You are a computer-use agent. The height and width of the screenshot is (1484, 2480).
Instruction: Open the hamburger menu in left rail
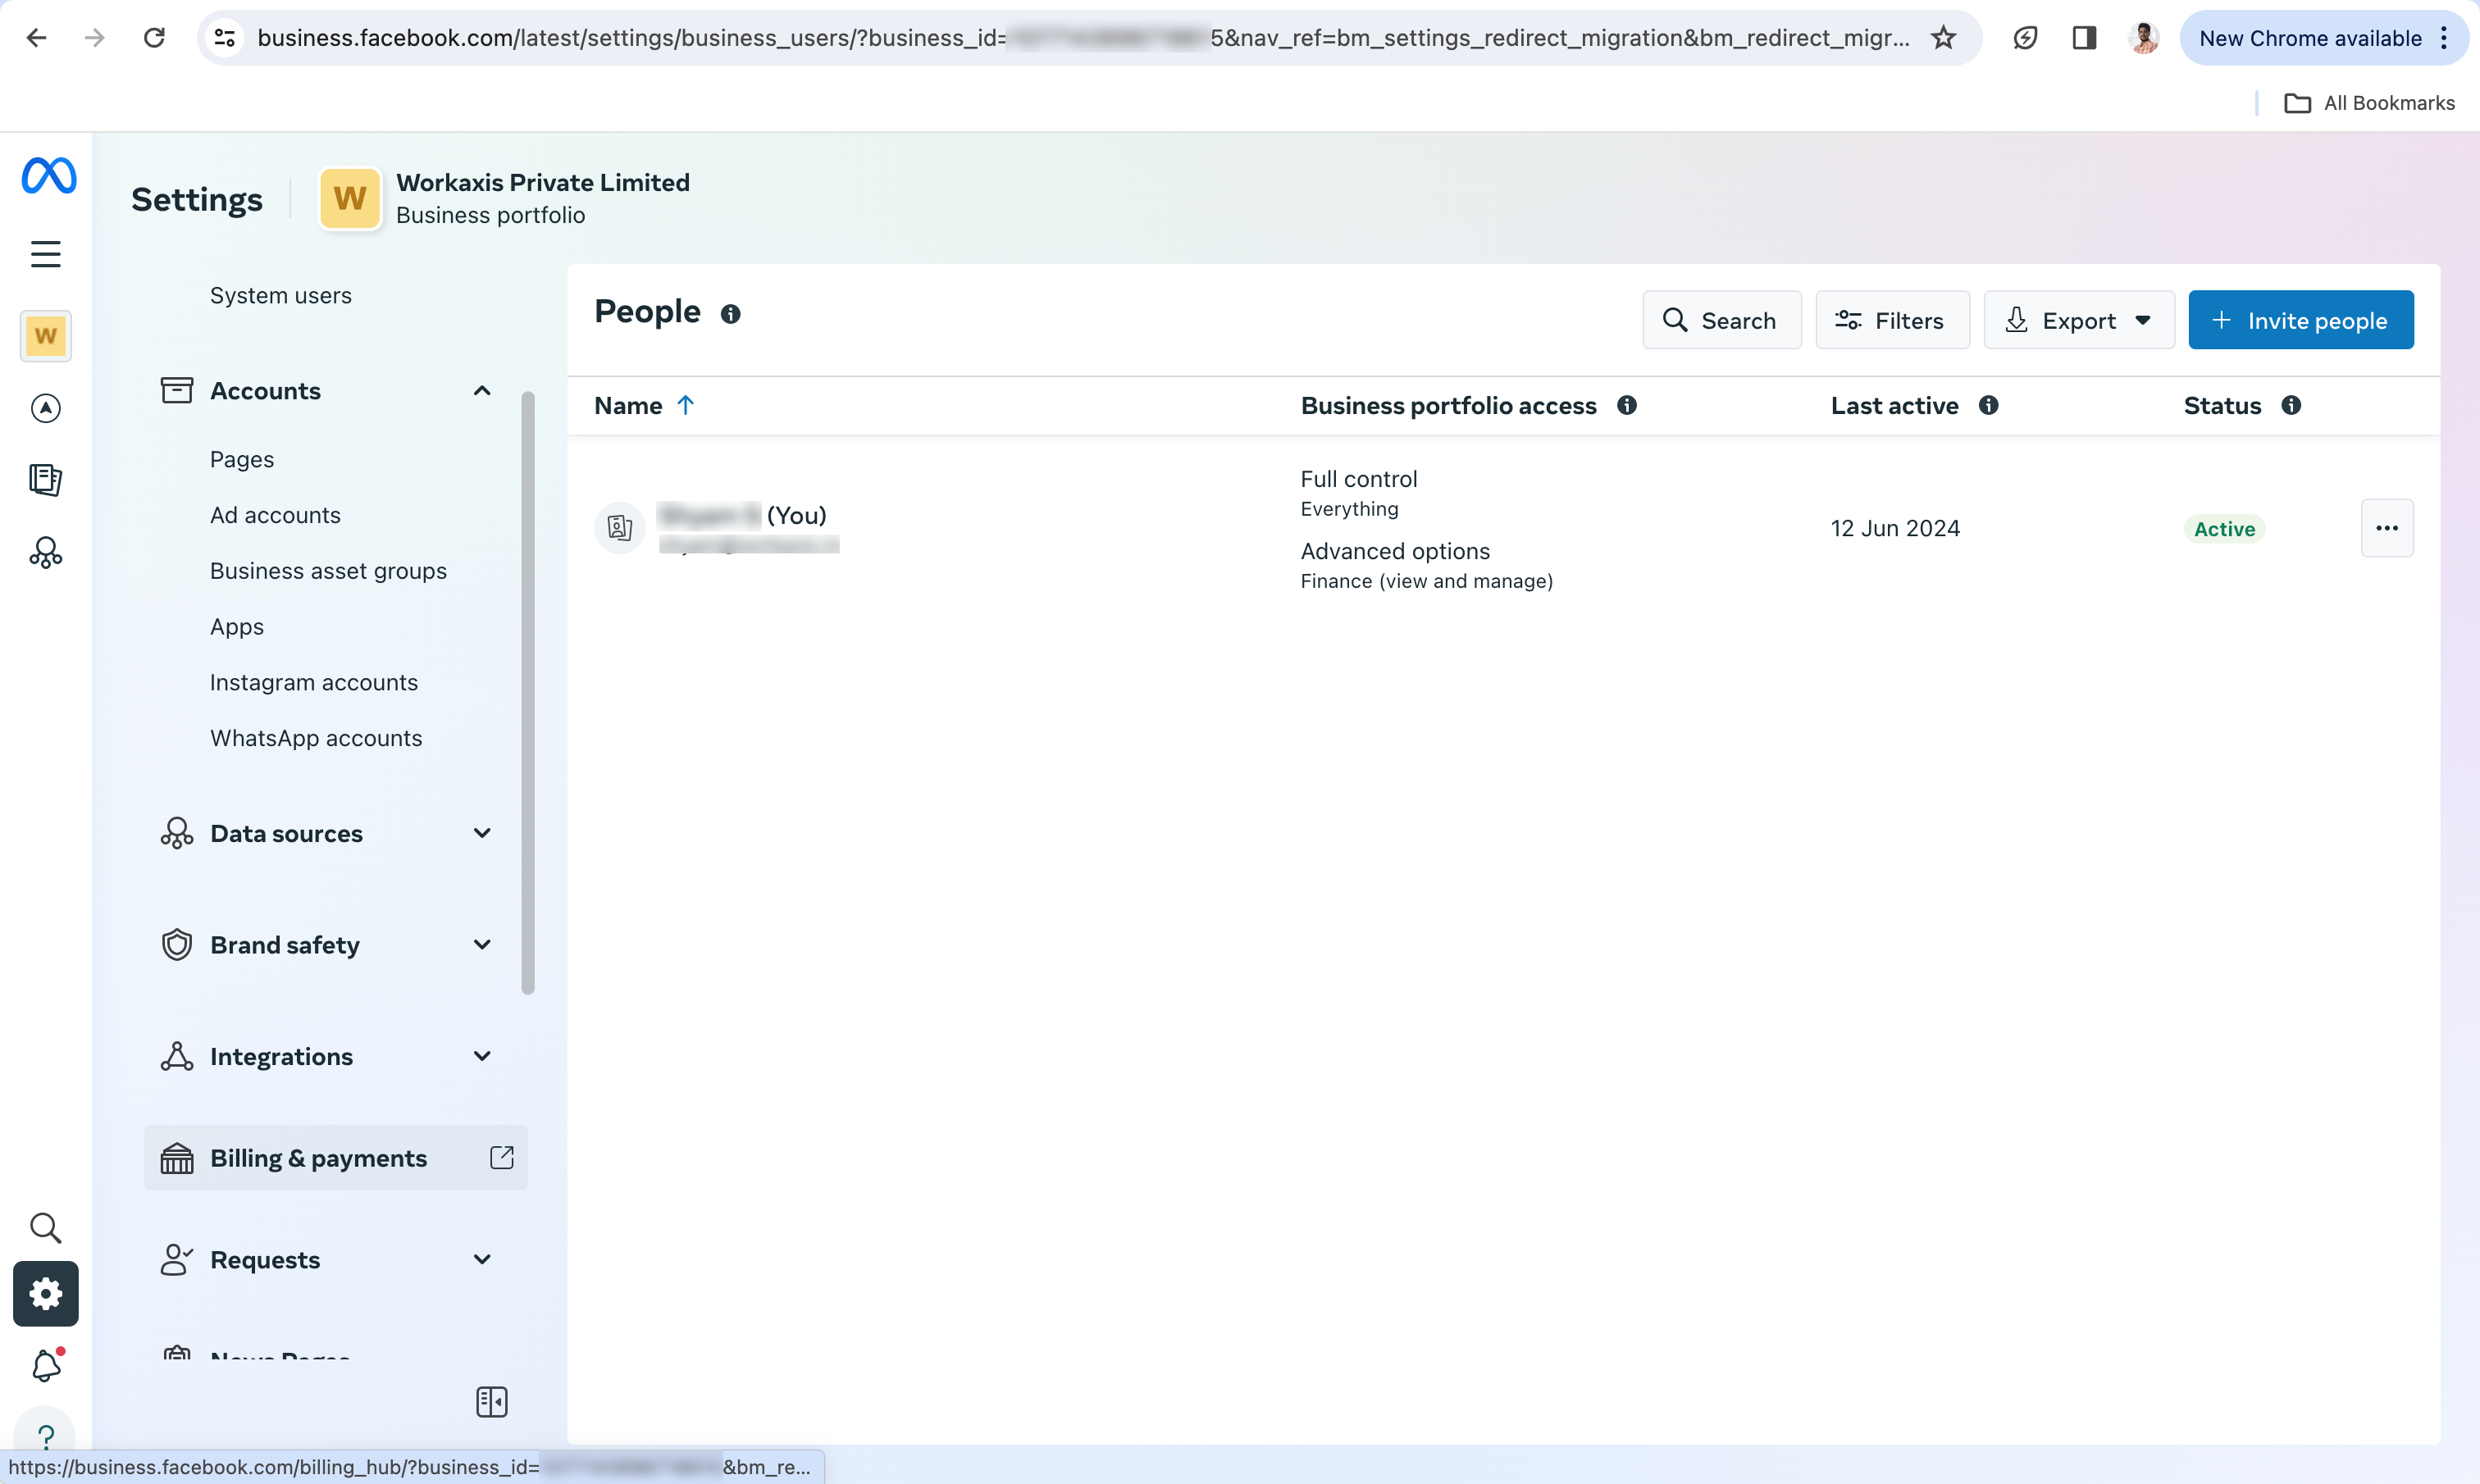[46, 254]
